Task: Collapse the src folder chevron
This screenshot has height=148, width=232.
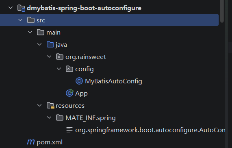Action: [20, 20]
